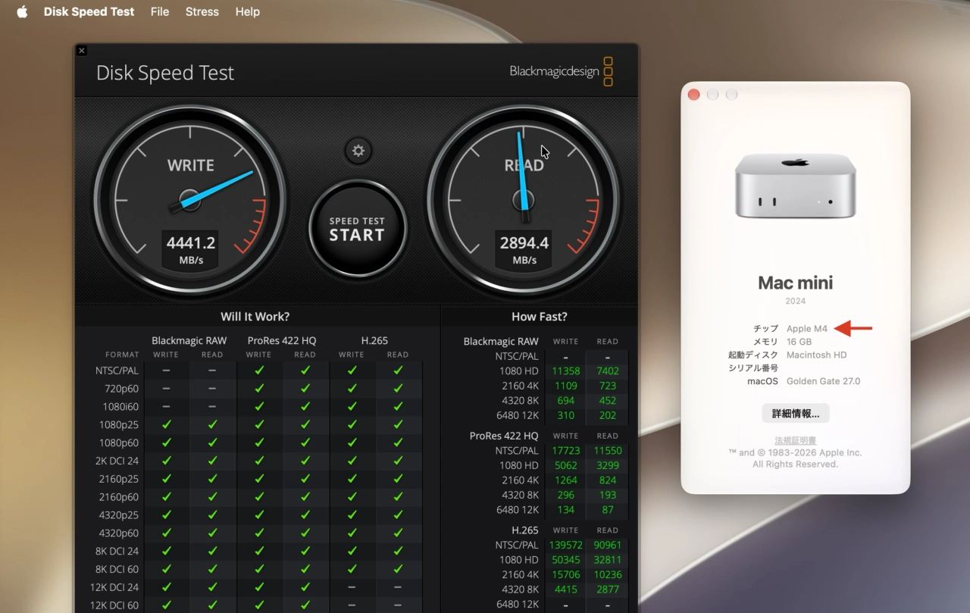Click the Apple M4 chip value
This screenshot has width=970, height=613.
point(807,329)
